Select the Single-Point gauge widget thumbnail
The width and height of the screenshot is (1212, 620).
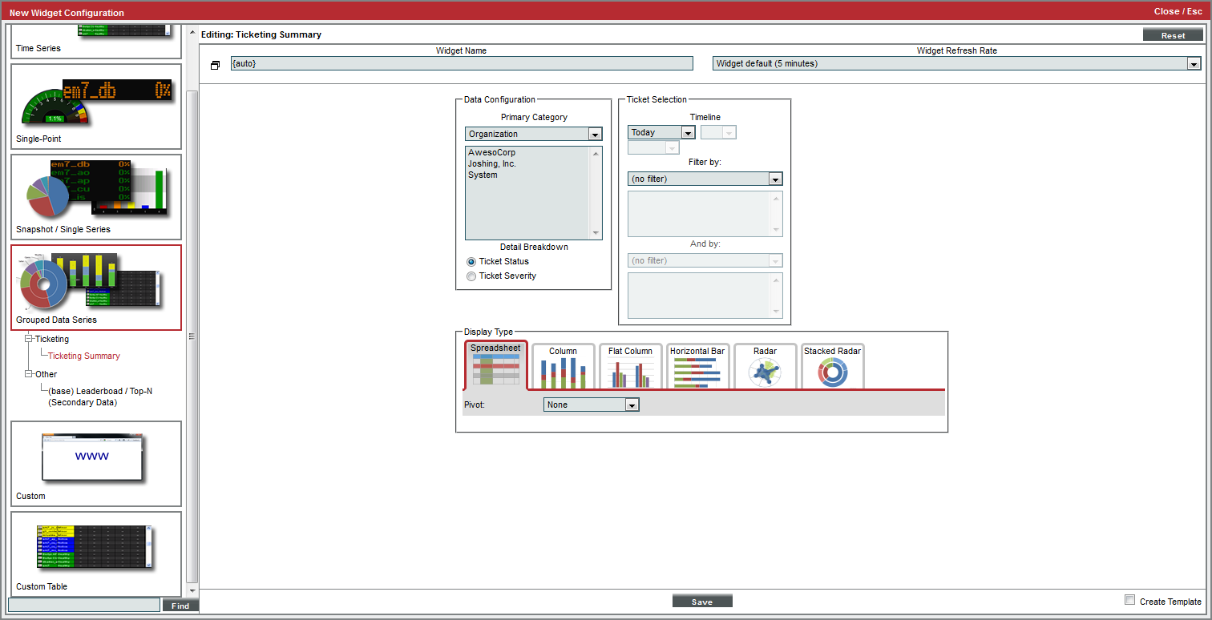coord(96,106)
